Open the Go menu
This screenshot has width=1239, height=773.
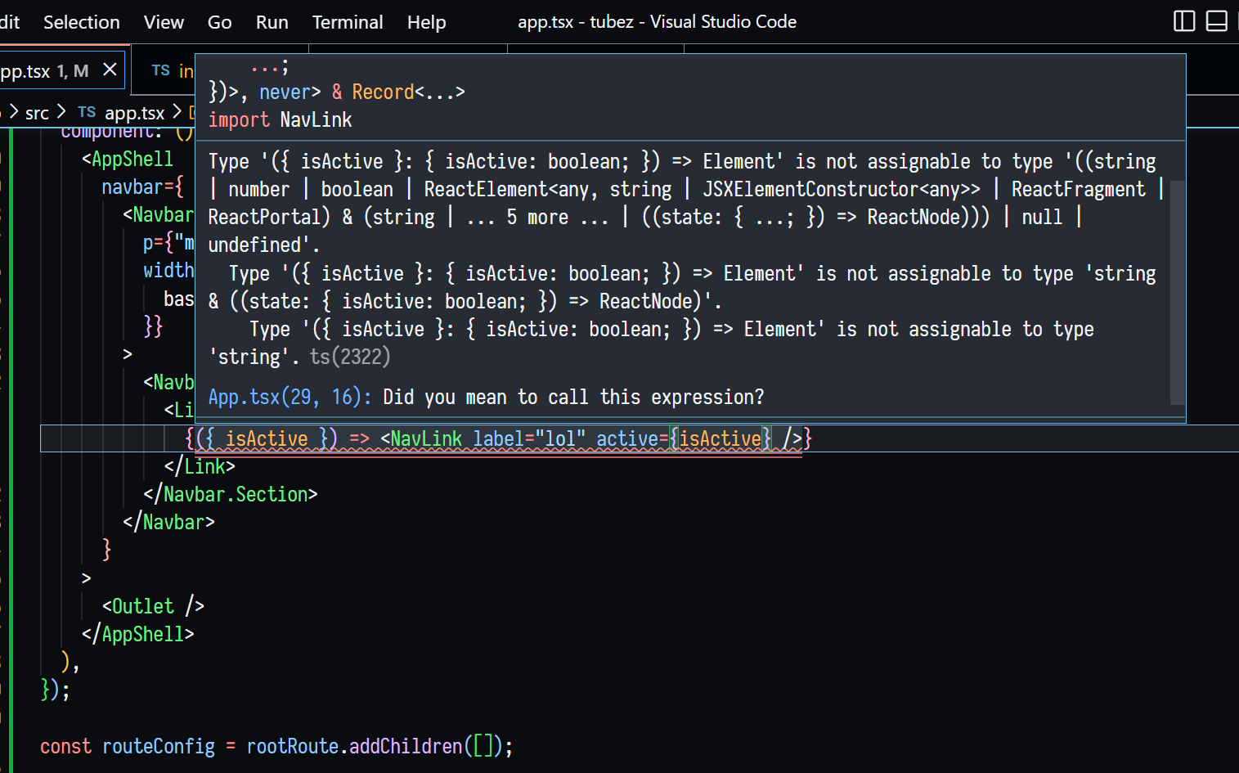(x=219, y=22)
